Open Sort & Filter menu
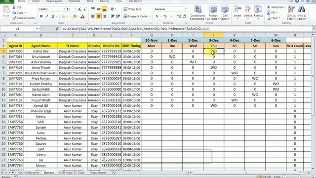The height and width of the screenshot is (178, 316). click(x=291, y=13)
